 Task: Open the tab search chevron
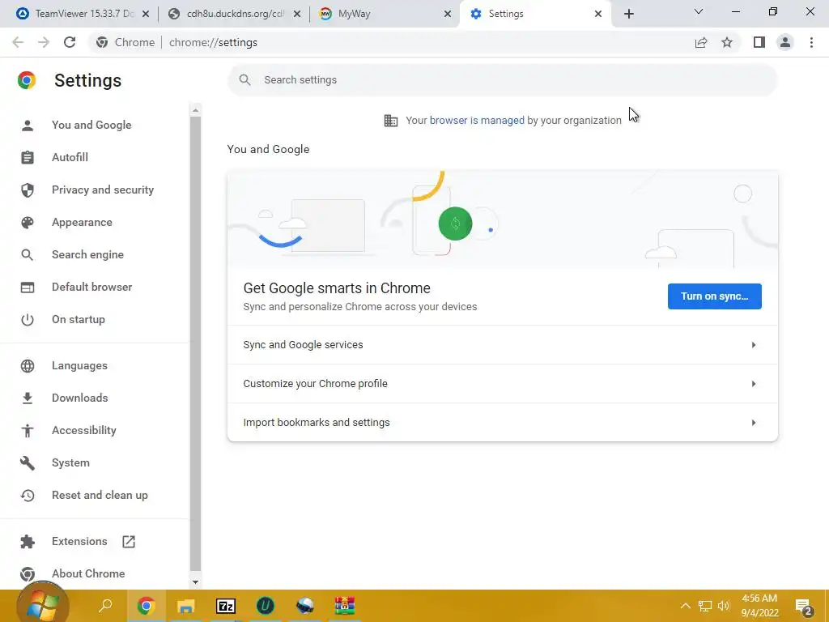point(699,11)
